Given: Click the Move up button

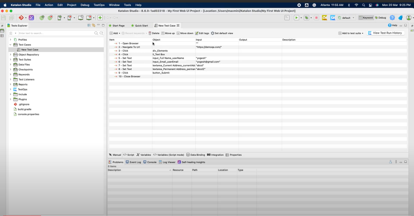Looking at the screenshot, I should (x=168, y=33).
